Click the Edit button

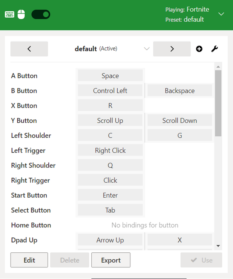29,260
